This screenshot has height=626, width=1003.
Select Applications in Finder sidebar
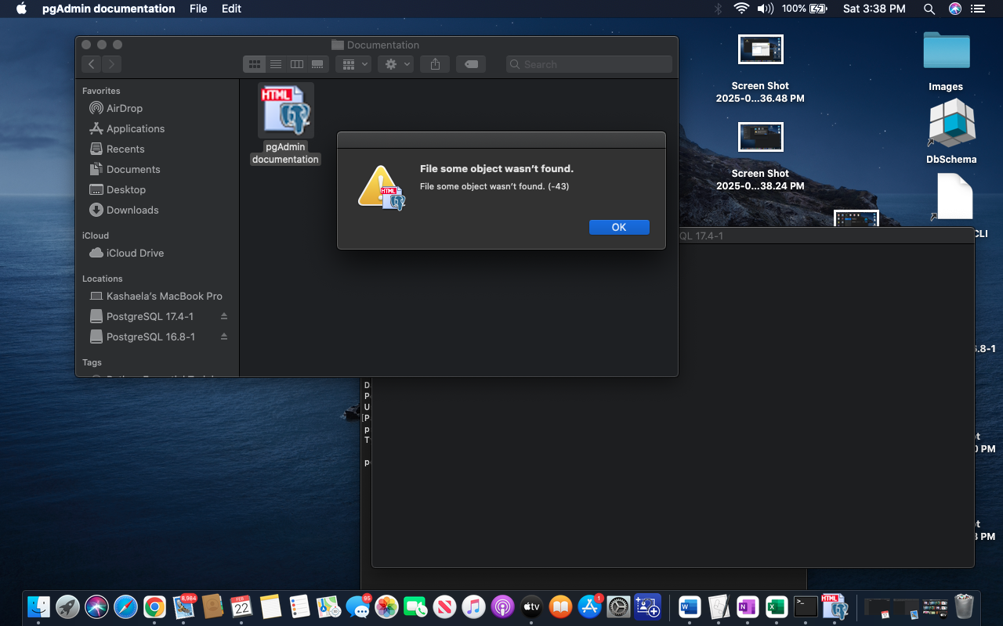[x=135, y=128]
